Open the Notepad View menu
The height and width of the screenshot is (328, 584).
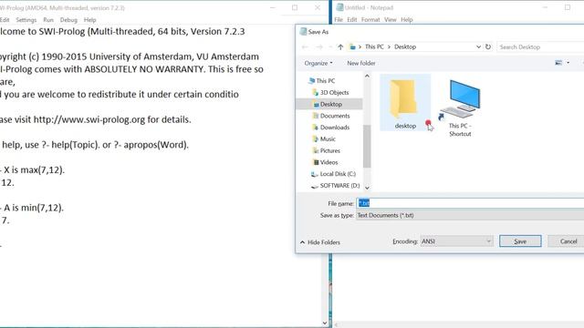tap(390, 20)
